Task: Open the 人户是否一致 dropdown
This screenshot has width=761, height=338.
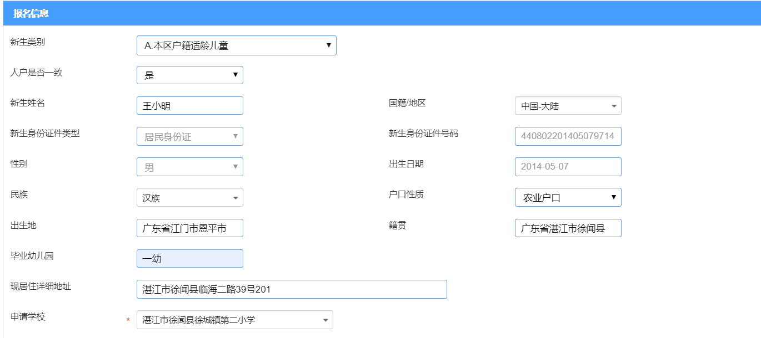Action: [189, 75]
